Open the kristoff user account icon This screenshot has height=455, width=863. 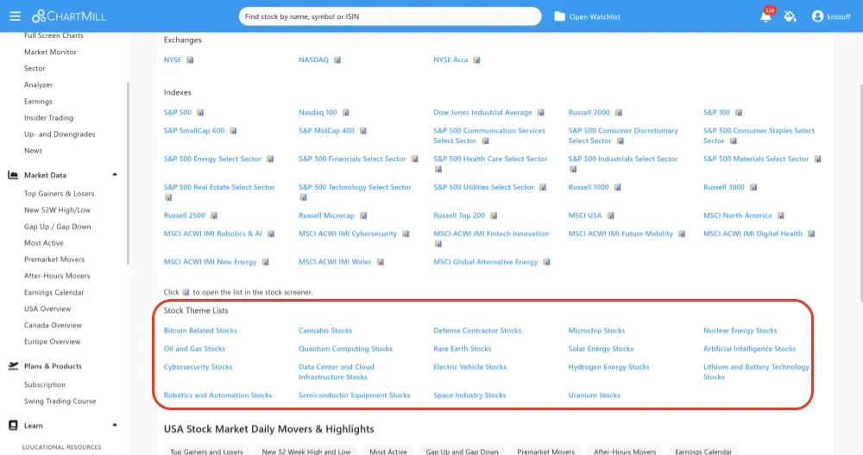[x=817, y=16]
